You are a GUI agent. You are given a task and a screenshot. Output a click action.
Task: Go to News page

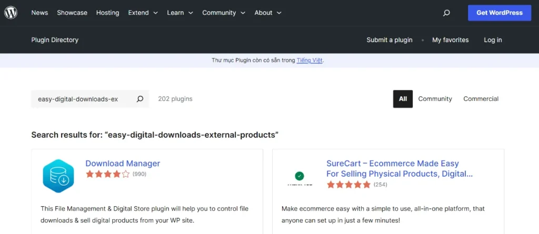(x=39, y=13)
